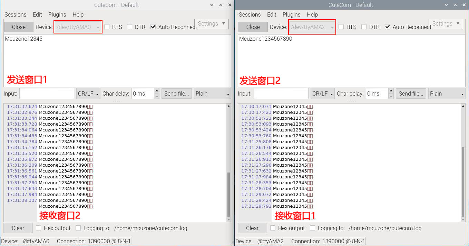Click output scrollbar handle in left window
Viewport: 469px width, 246px height.
point(228,194)
